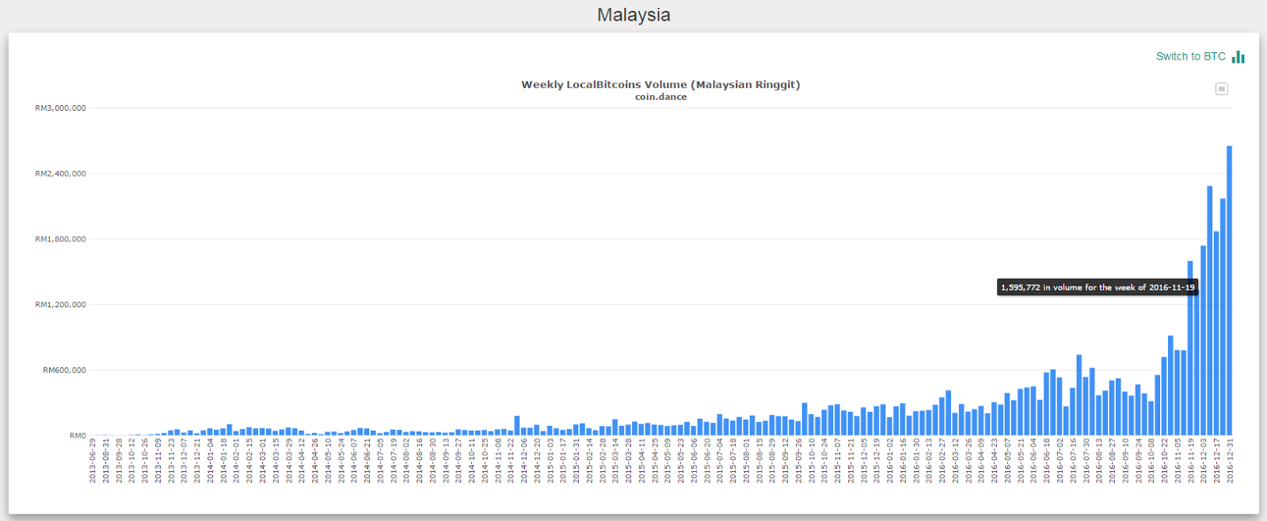
Task: Click the 2014-12-06 date label
Action: click(524, 461)
